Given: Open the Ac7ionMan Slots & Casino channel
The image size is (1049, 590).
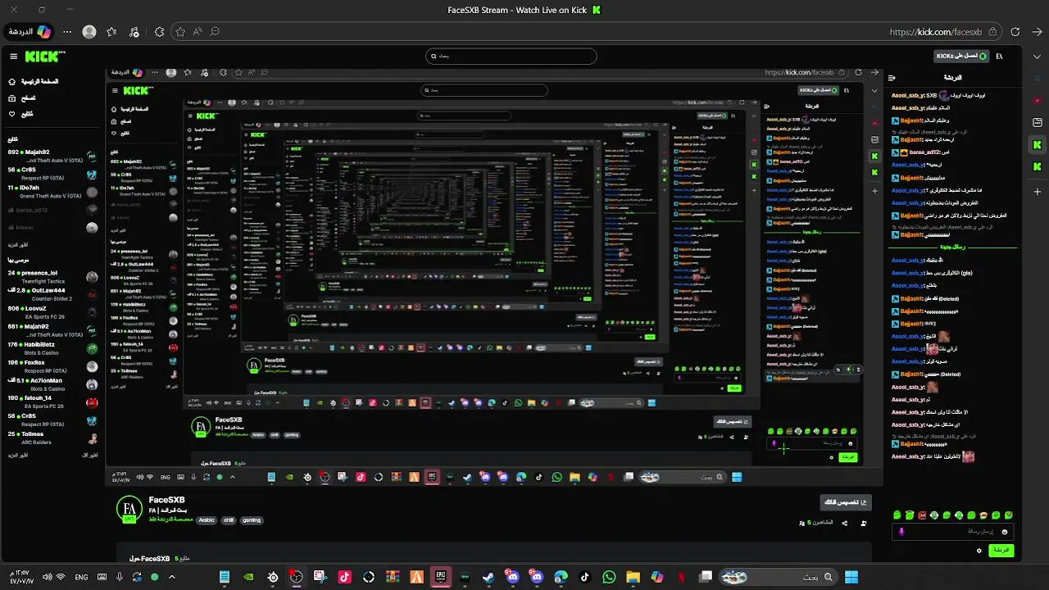Looking at the screenshot, I should point(52,384).
